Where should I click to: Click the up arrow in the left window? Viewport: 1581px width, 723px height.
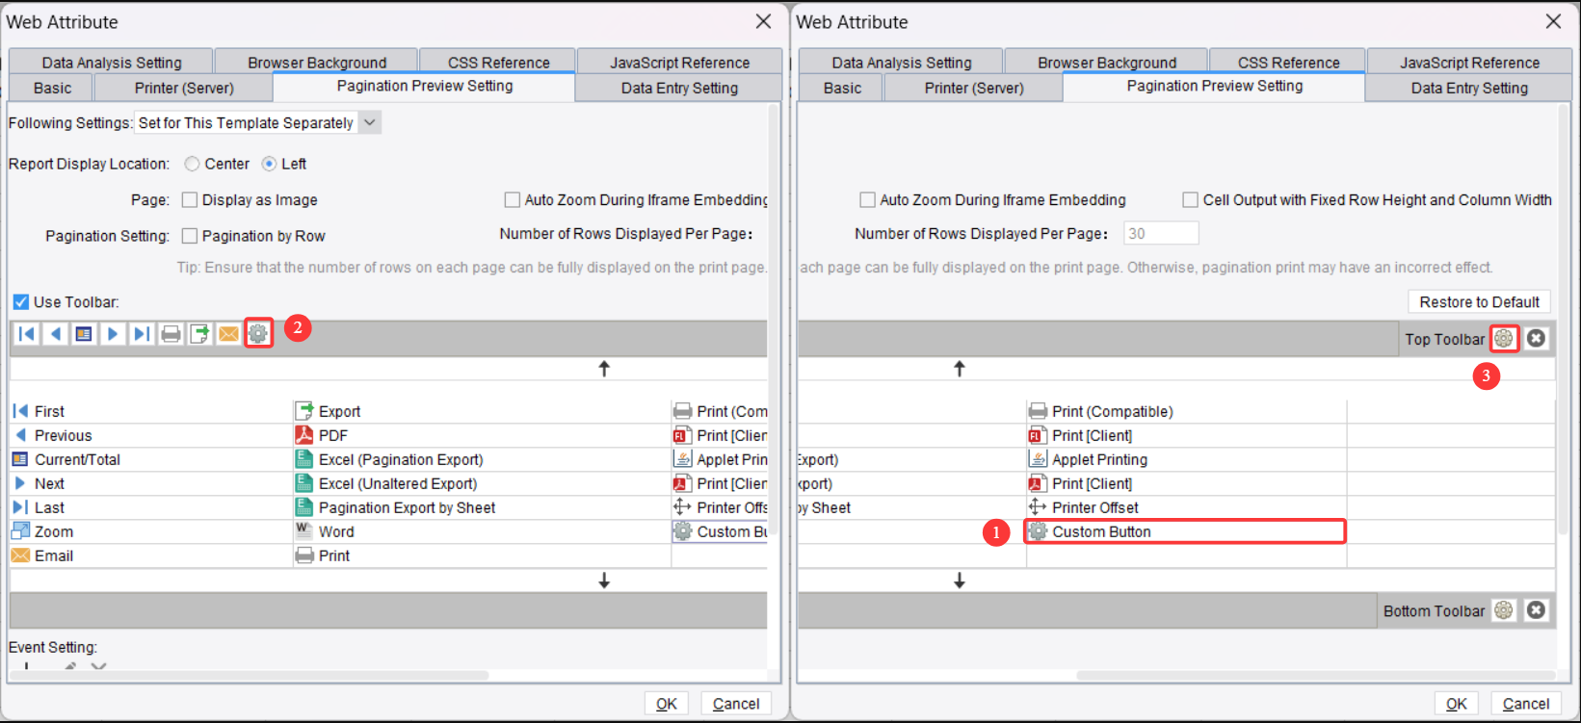(604, 369)
